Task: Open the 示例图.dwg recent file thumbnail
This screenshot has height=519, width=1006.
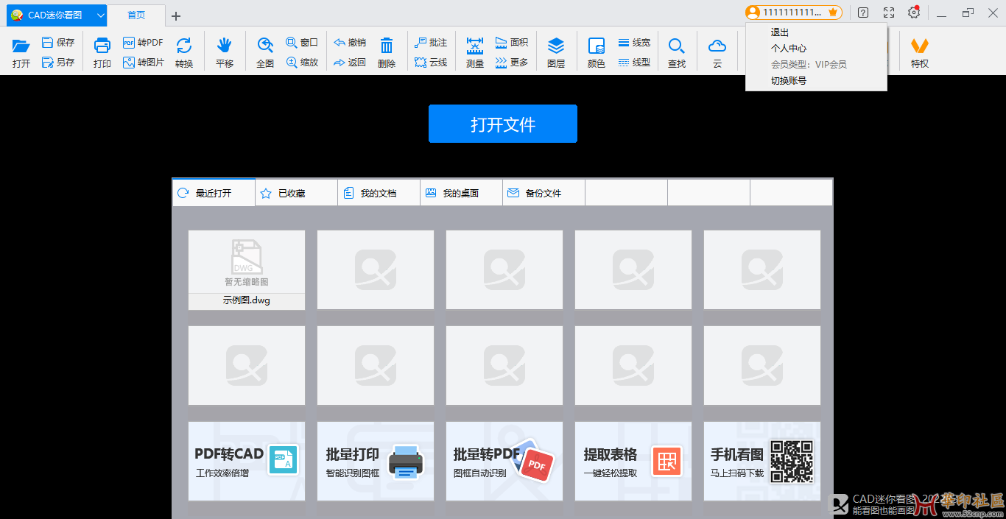Action: pos(247,269)
